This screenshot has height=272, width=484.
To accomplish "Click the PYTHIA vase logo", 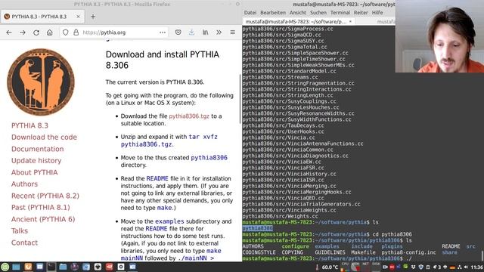I will (41, 82).
